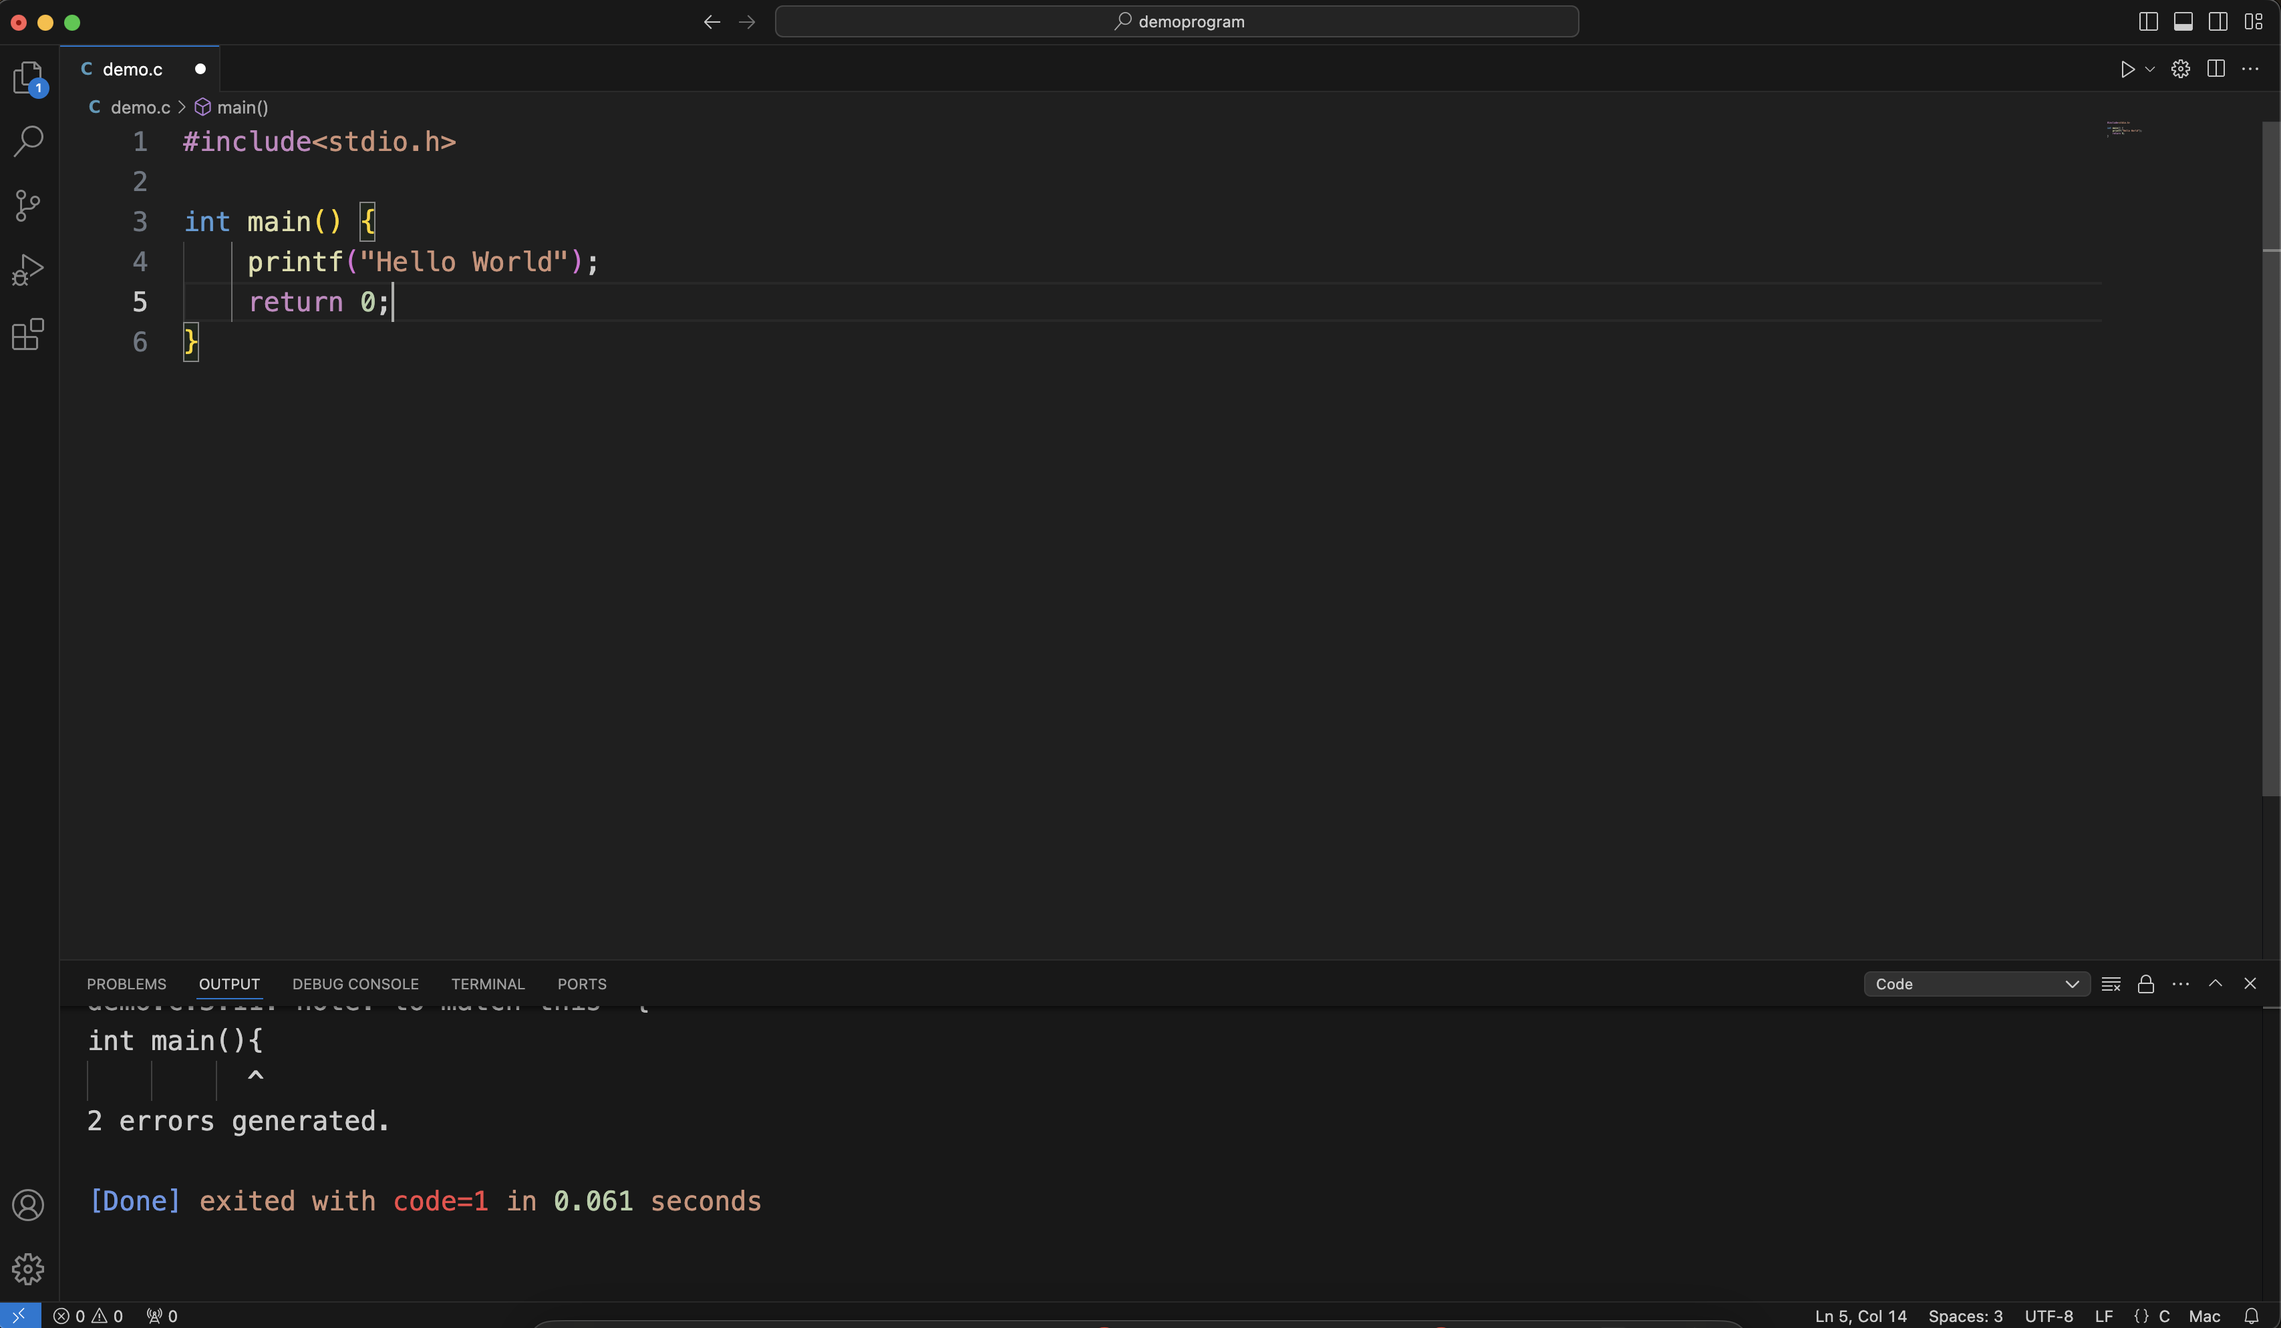The height and width of the screenshot is (1328, 2281).
Task: Open the Search view icon
Action: [28, 141]
